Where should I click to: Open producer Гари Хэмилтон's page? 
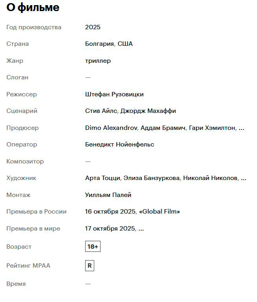pyautogui.click(x=212, y=128)
